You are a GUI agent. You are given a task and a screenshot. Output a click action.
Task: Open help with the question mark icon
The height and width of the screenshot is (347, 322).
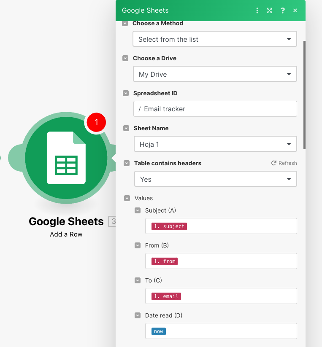[x=283, y=11]
